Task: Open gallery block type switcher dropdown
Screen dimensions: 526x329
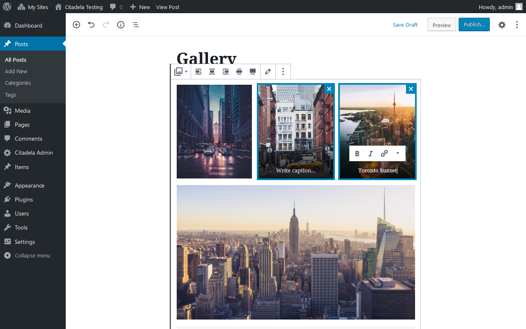Action: click(181, 72)
